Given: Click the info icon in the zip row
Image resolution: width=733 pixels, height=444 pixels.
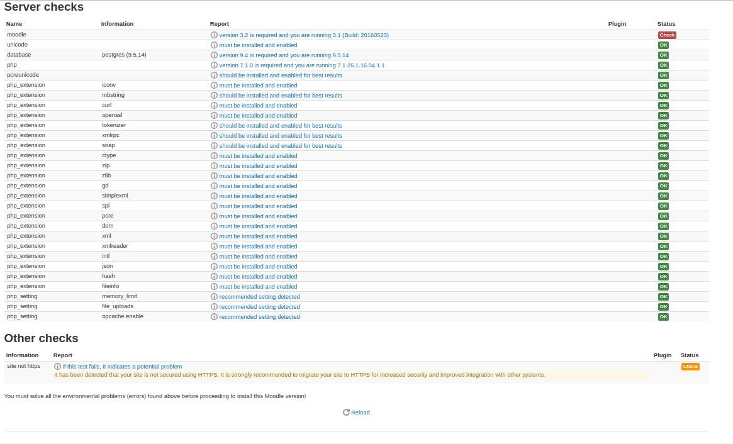Looking at the screenshot, I should tap(214, 166).
